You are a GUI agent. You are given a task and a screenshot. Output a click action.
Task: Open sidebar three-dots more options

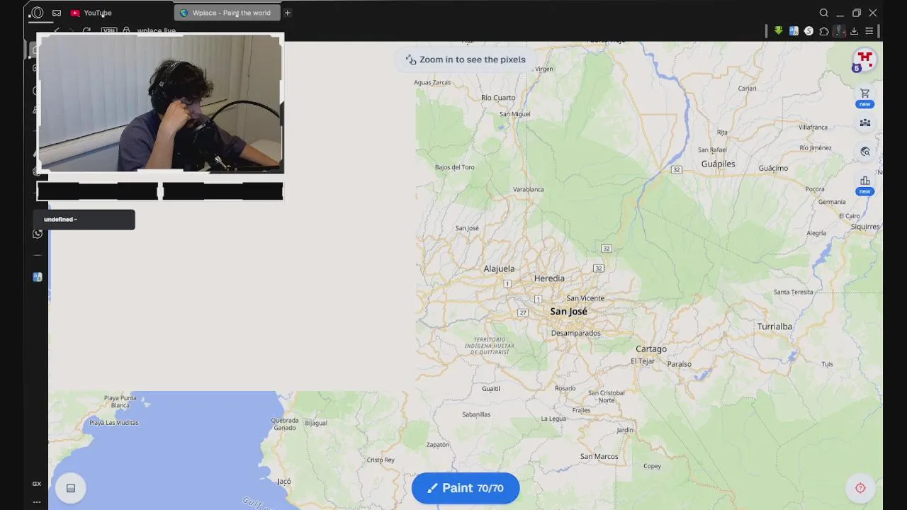[x=37, y=502]
